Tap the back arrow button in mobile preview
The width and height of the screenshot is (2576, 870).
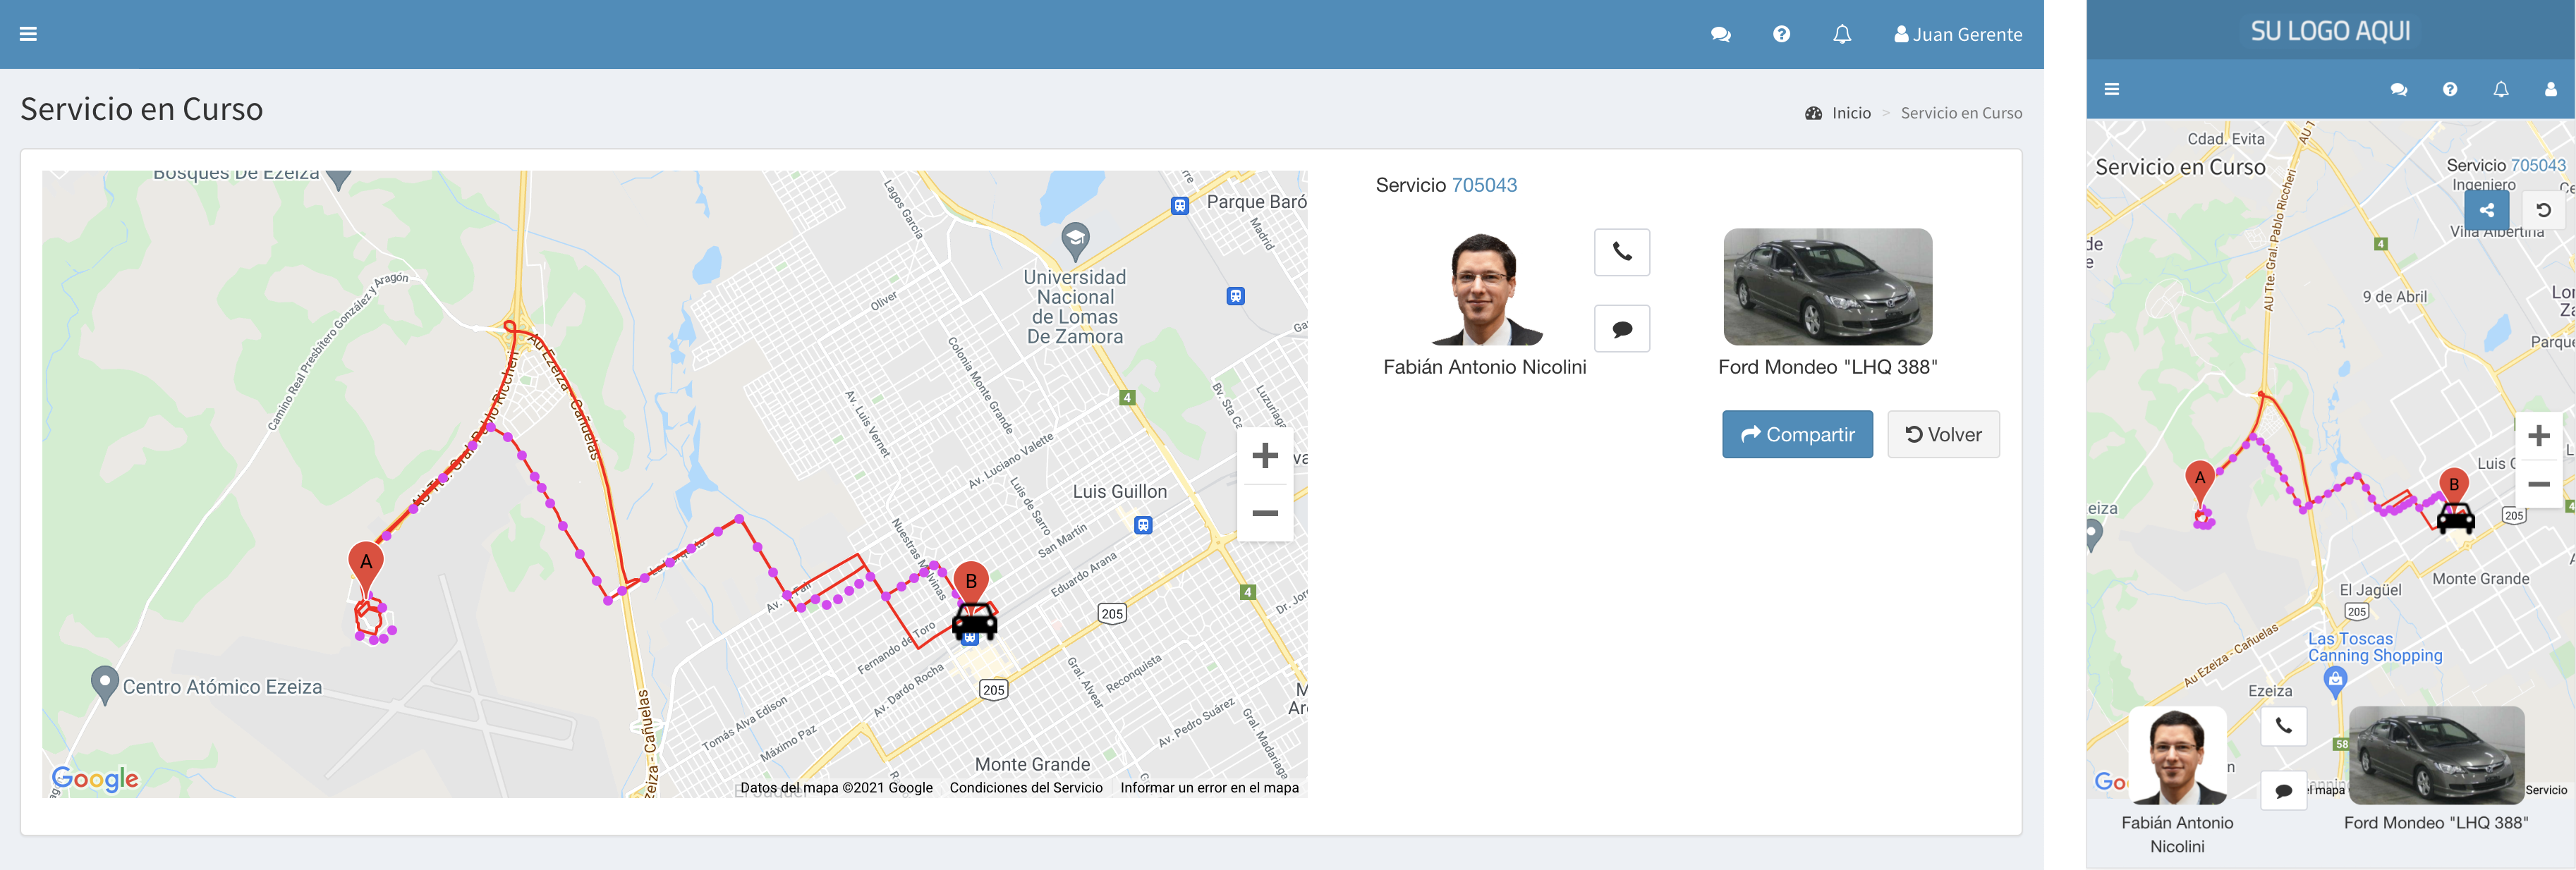[x=2542, y=210]
